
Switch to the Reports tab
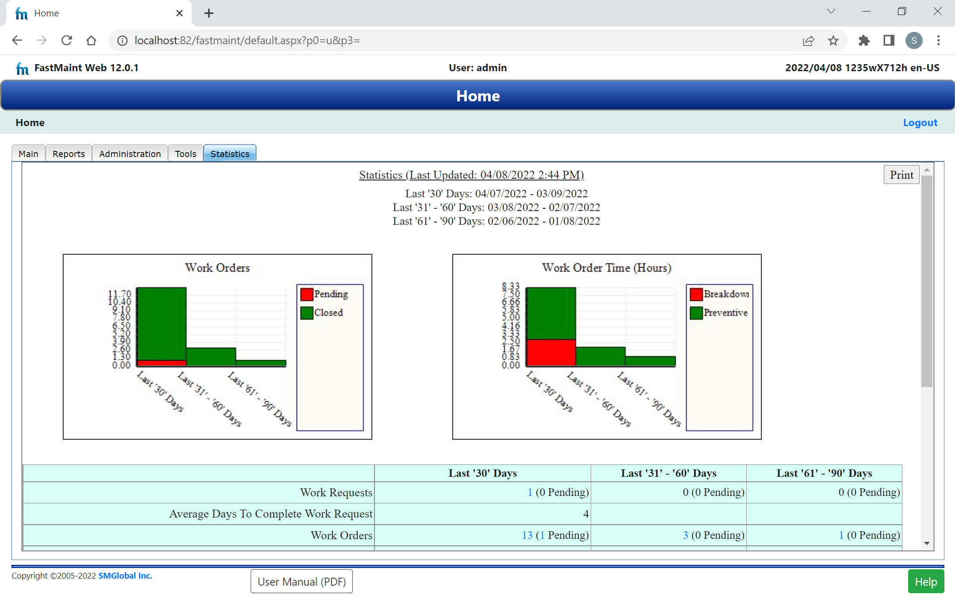tap(69, 153)
